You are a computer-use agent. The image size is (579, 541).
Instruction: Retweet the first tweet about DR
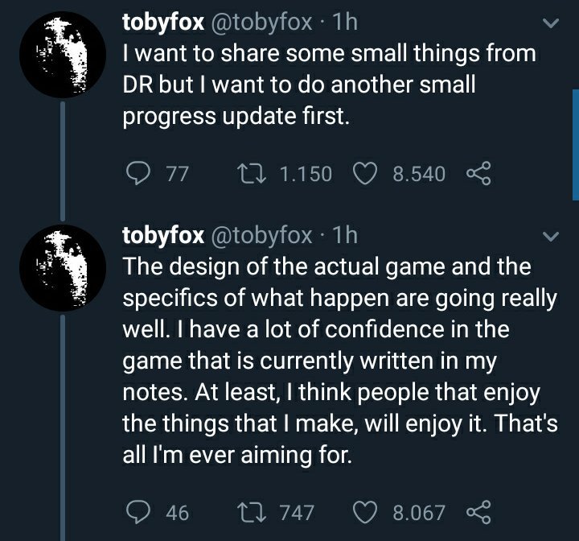[251, 173]
